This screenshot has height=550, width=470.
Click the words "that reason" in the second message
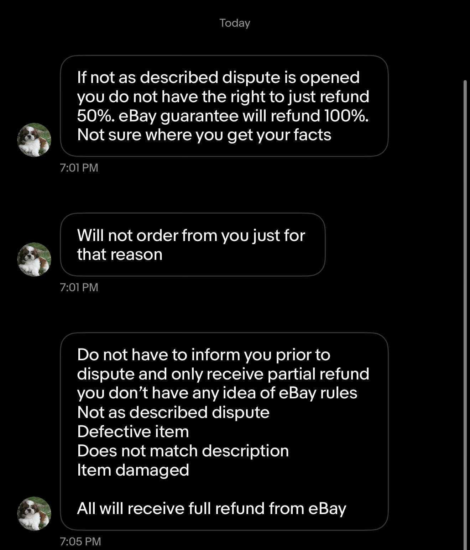[120, 255]
